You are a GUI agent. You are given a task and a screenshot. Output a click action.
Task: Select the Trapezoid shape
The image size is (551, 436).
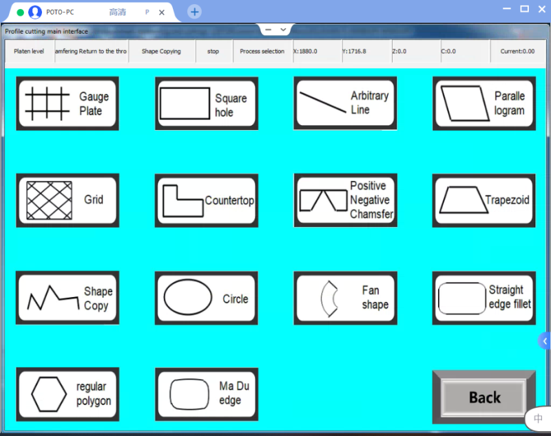point(484,200)
